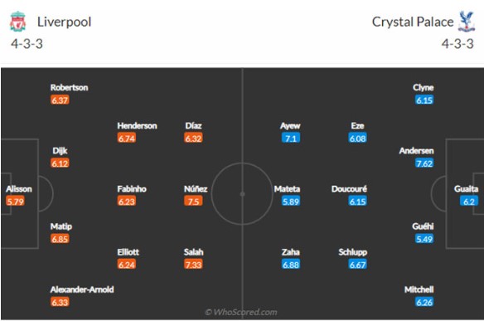
Task: Click the Crystal Palace club crest icon
Action: pos(466,22)
